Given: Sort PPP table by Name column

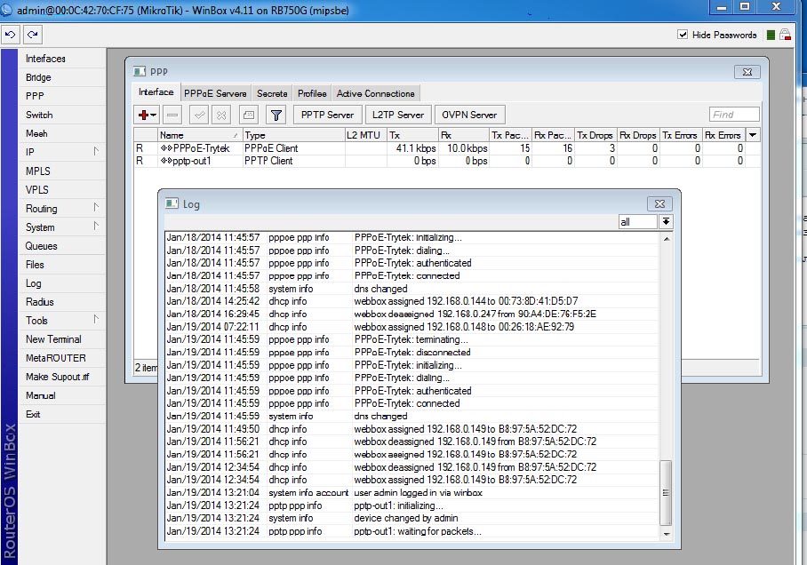Looking at the screenshot, I should coord(200,135).
